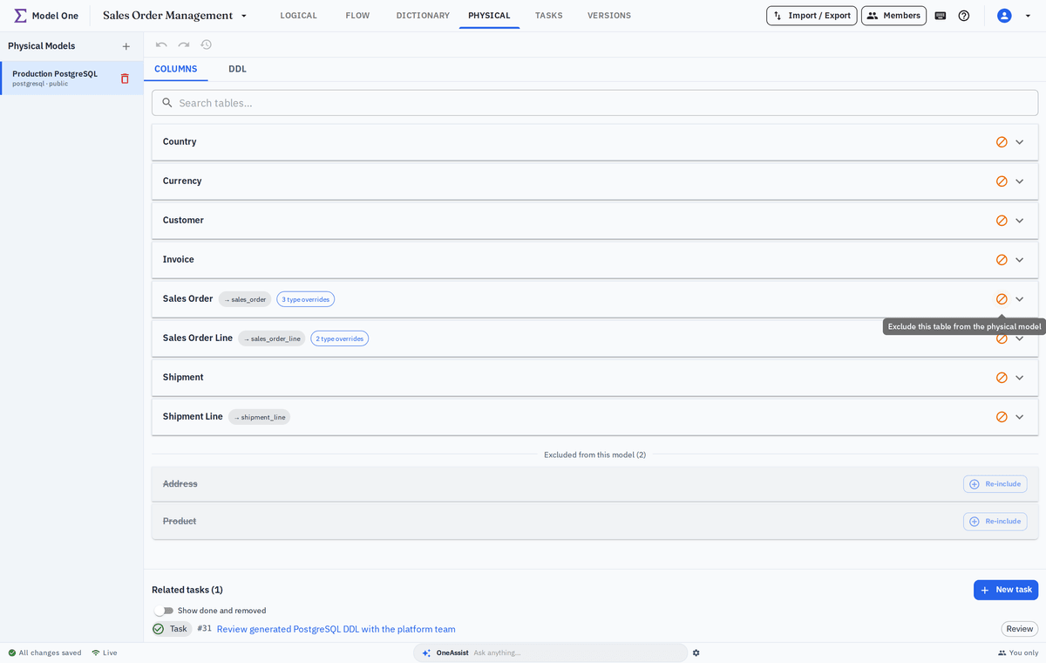Exclude the Country table icon
This screenshot has height=663, width=1046.
click(x=1002, y=142)
